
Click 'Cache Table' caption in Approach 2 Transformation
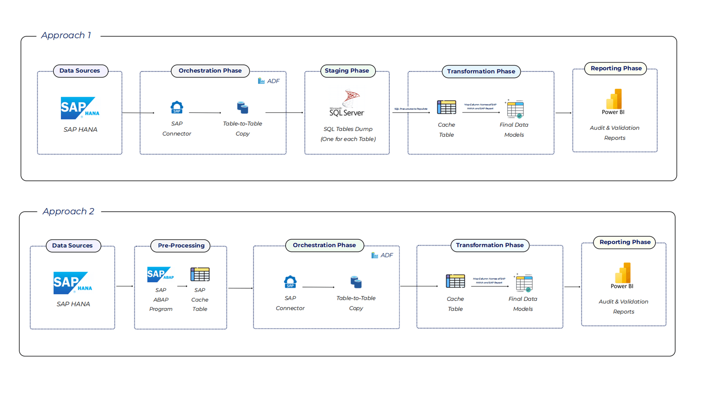tap(455, 304)
